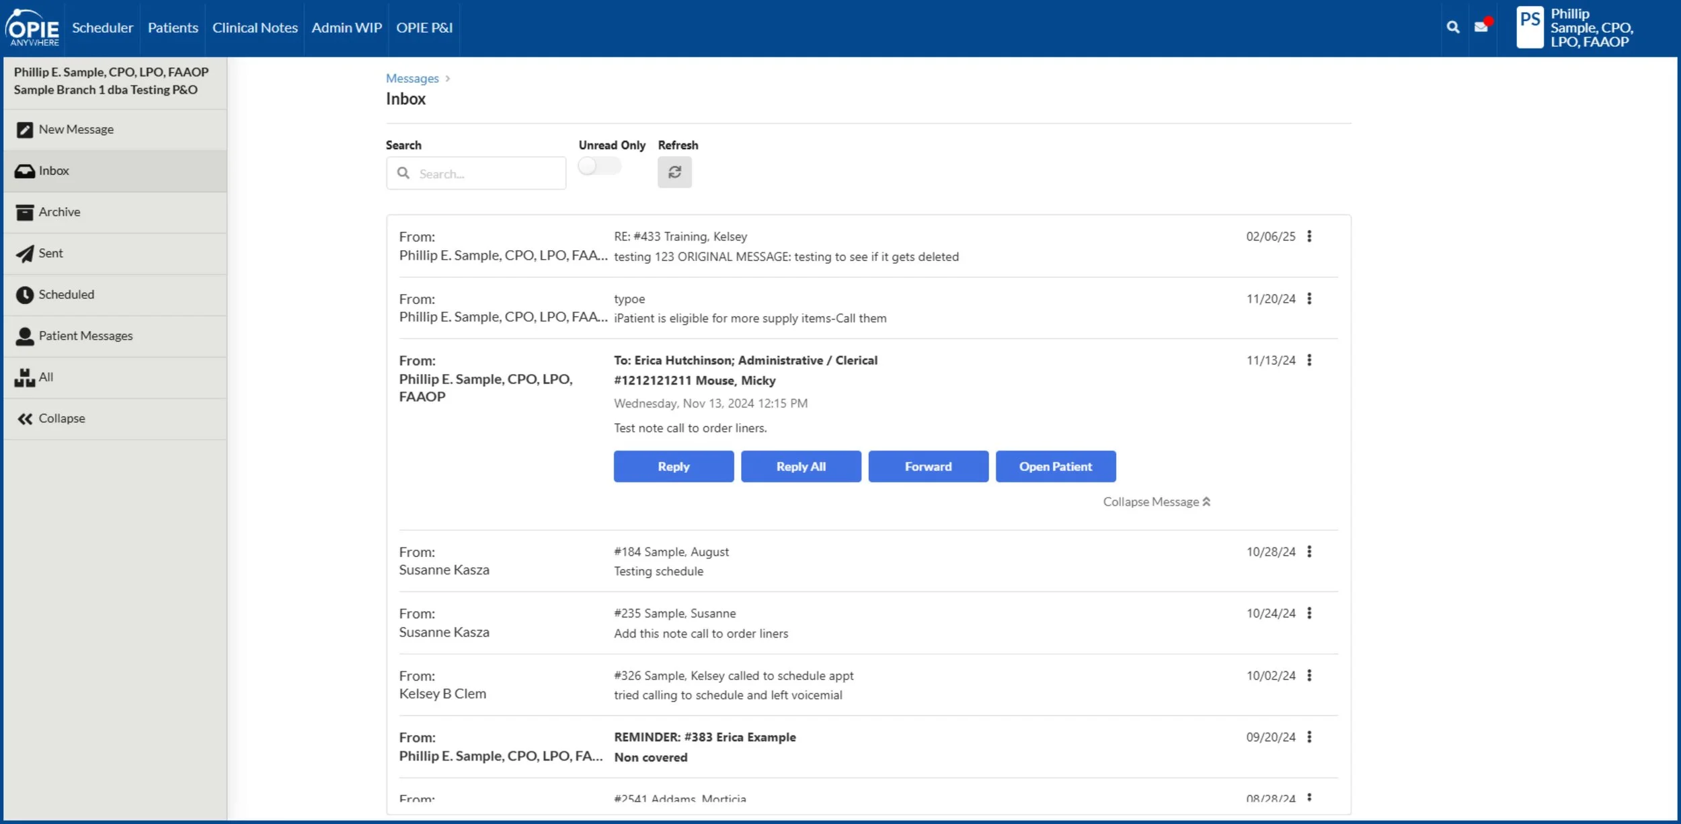This screenshot has height=824, width=1681.
Task: Open kebab menu for 11/13/24 message
Action: tap(1309, 360)
